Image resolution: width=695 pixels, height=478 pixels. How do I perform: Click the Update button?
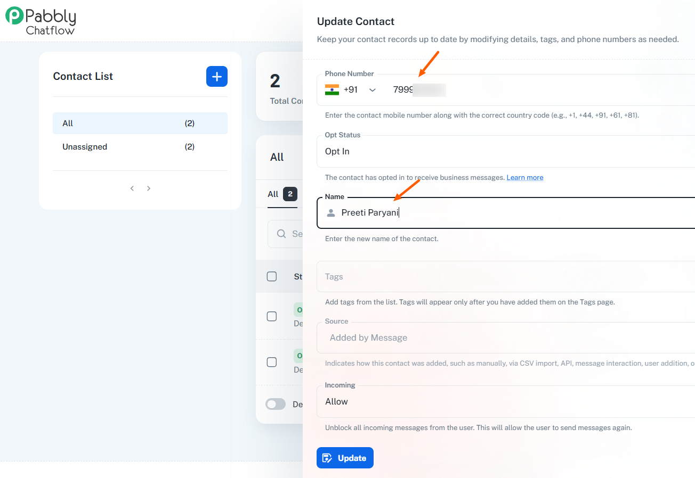coord(345,458)
